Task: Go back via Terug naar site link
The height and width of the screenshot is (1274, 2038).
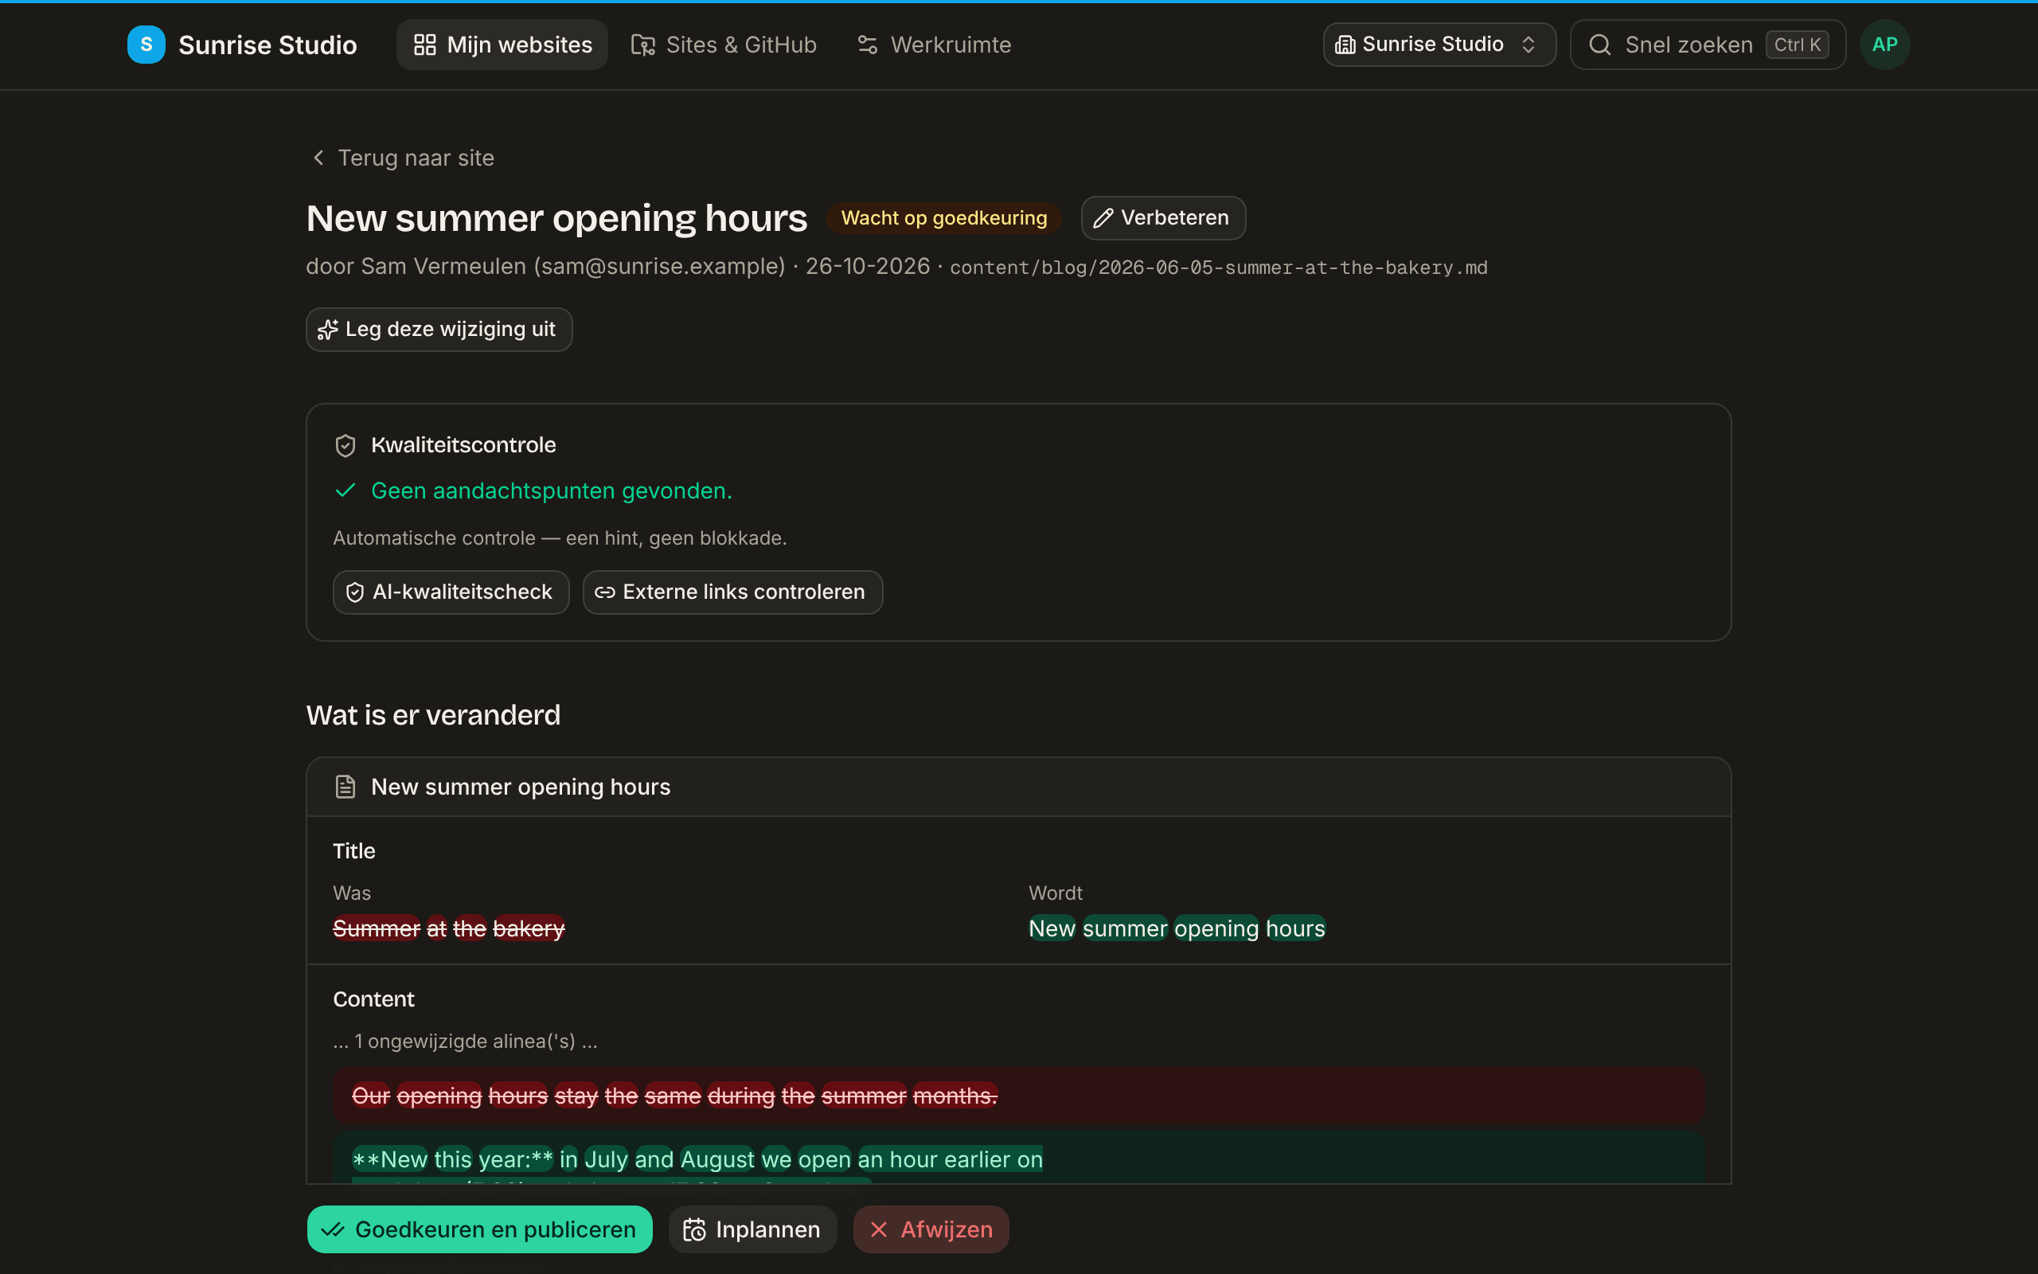Action: [x=403, y=158]
